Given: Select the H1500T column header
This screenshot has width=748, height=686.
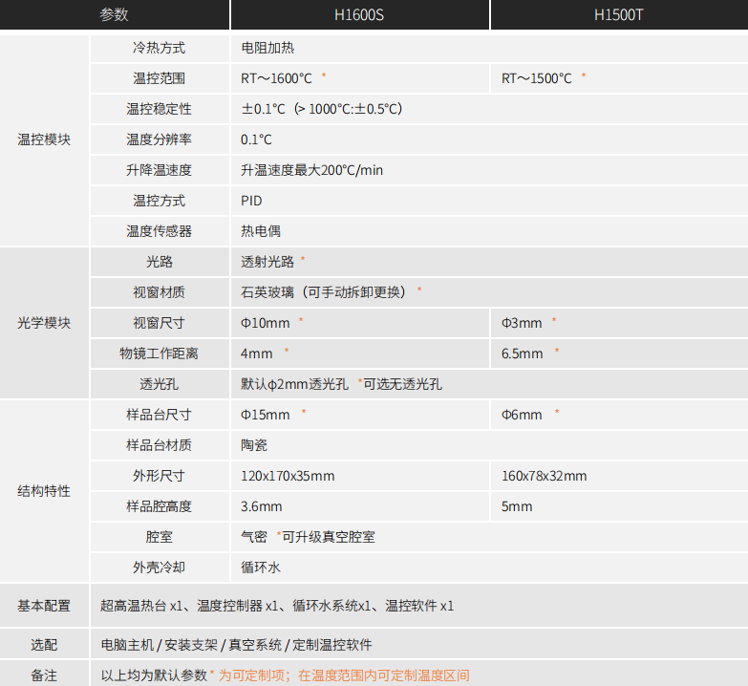Looking at the screenshot, I should pos(619,14).
